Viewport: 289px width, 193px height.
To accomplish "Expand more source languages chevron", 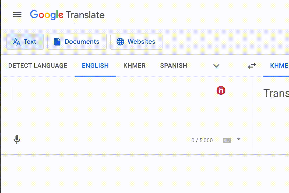I will pos(216,66).
